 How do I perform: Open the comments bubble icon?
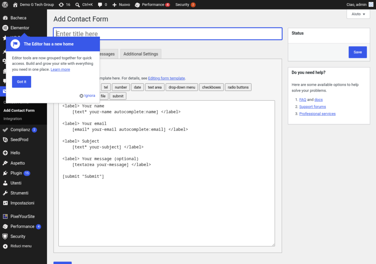click(100, 4)
